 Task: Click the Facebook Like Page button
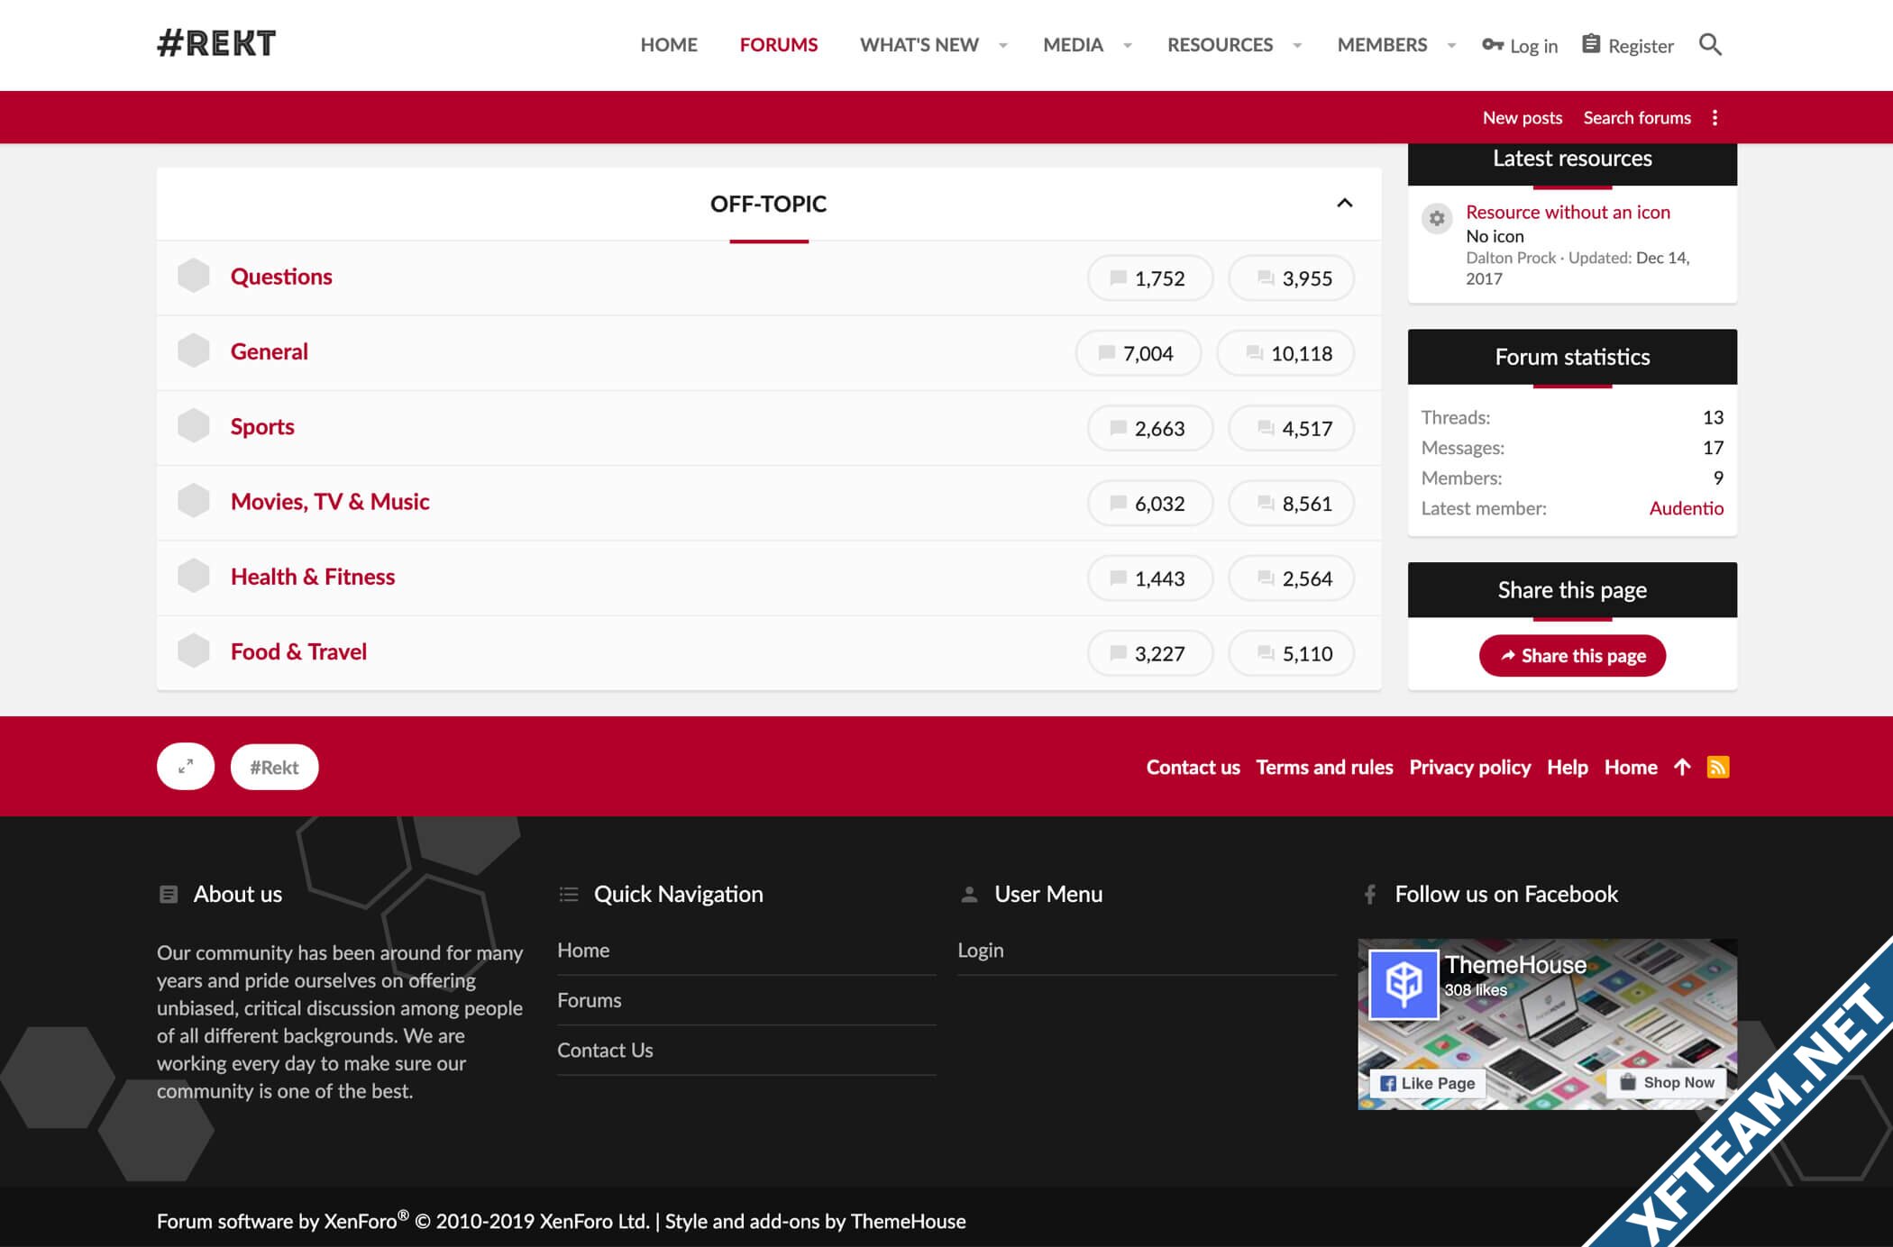click(1428, 1082)
